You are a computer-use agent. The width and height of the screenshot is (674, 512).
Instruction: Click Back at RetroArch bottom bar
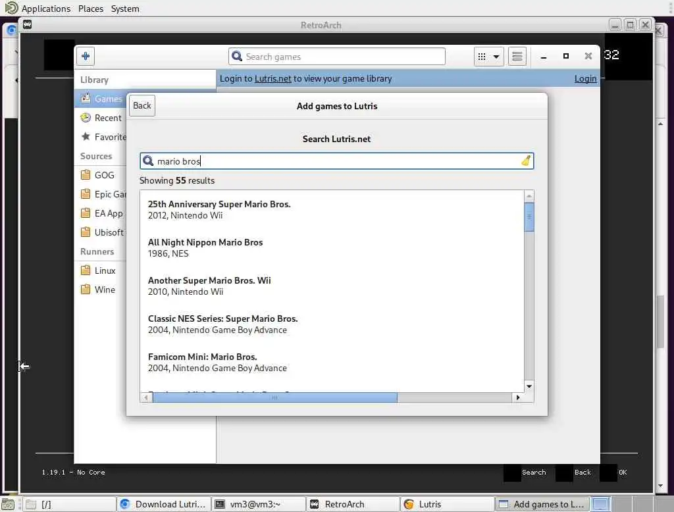583,472
